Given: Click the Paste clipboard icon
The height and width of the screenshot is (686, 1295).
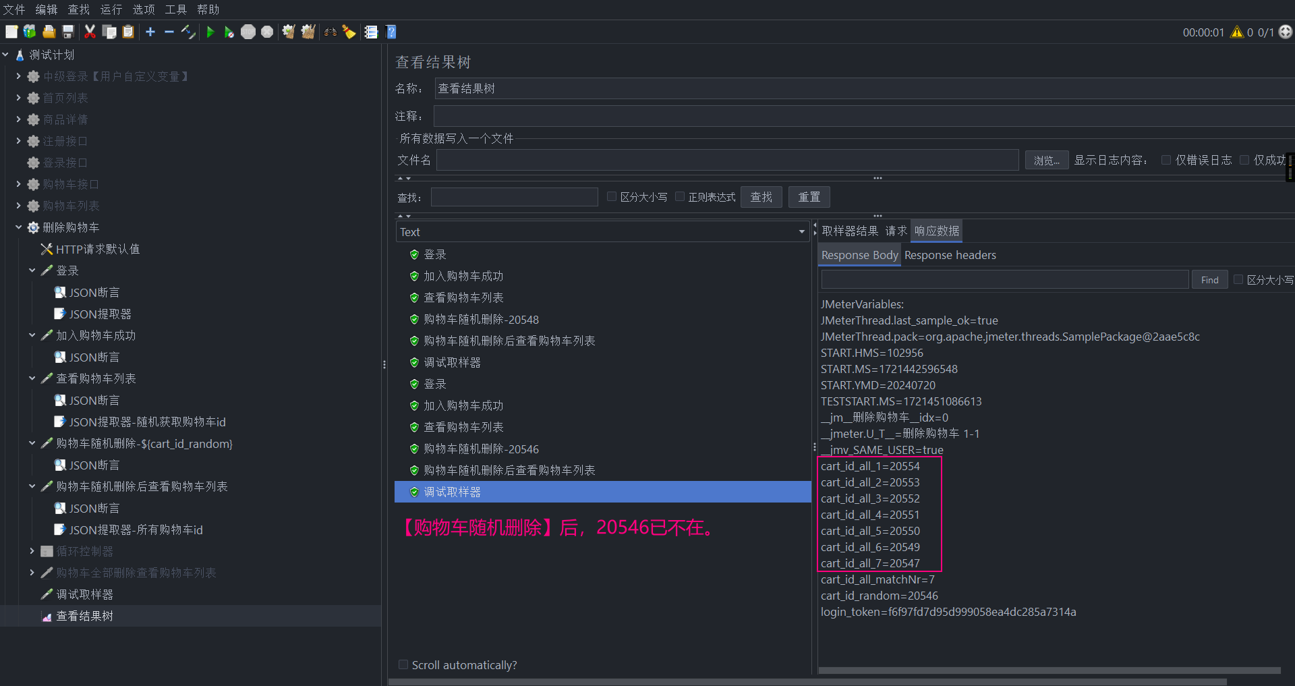Looking at the screenshot, I should pos(128,32).
